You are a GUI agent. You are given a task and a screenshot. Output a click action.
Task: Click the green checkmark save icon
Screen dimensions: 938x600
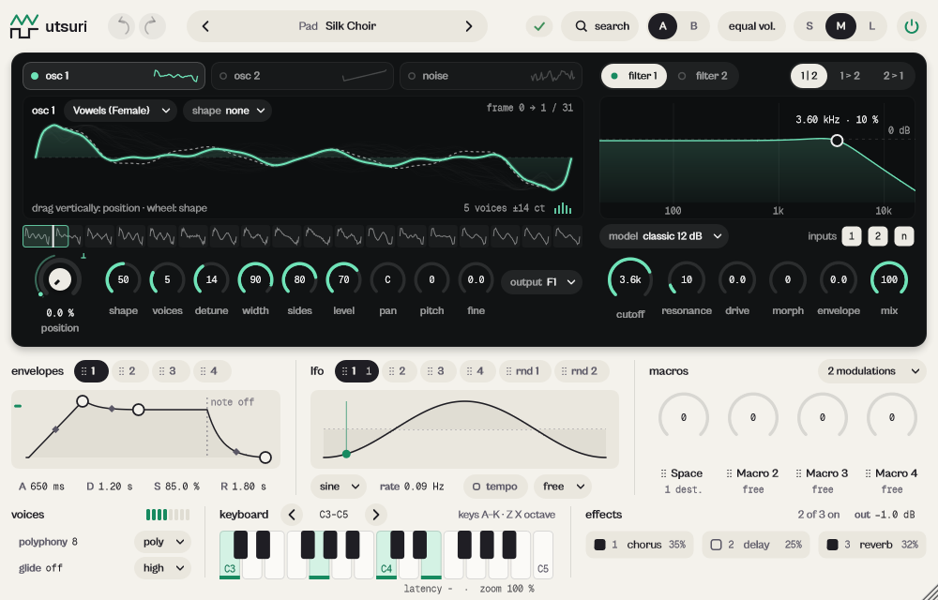point(539,26)
